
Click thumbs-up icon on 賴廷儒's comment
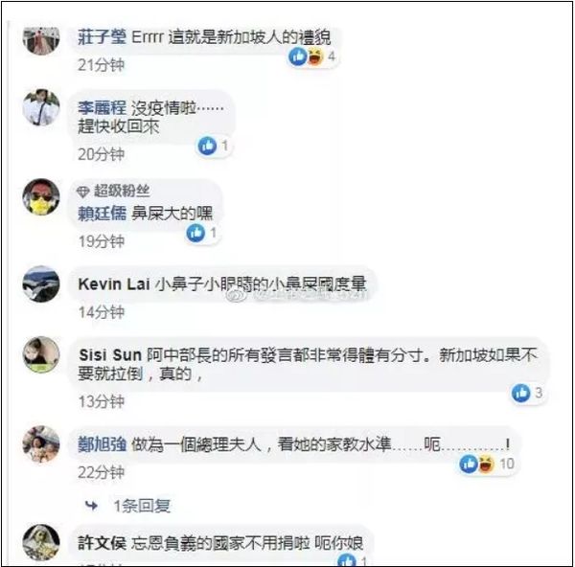(195, 233)
